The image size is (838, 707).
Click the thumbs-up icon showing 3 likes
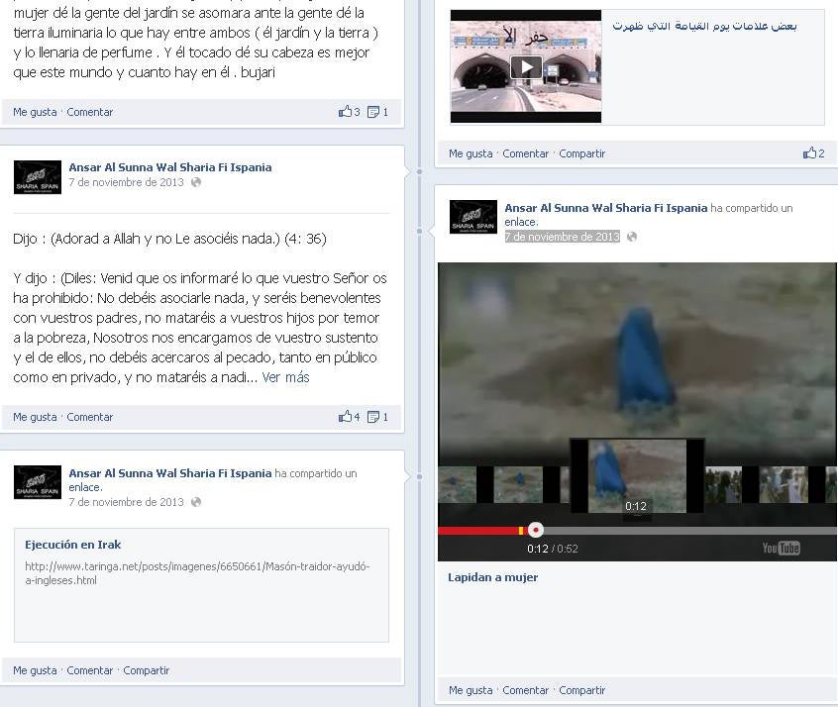(x=349, y=112)
